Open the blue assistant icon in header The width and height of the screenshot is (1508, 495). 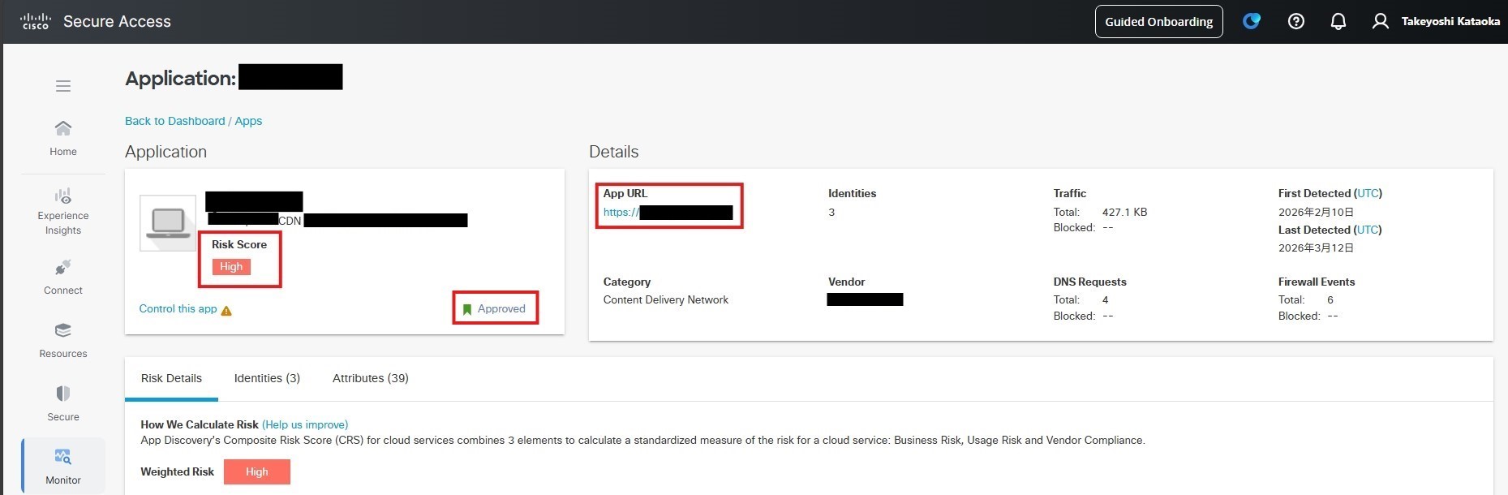point(1252,22)
